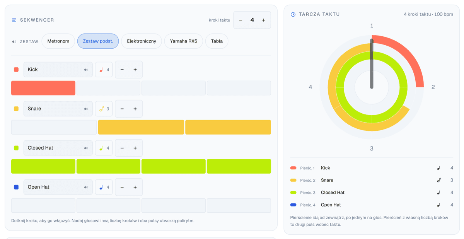Decrease kroki taktu with the minus button
This screenshot has height=239, width=464.
[x=241, y=20]
